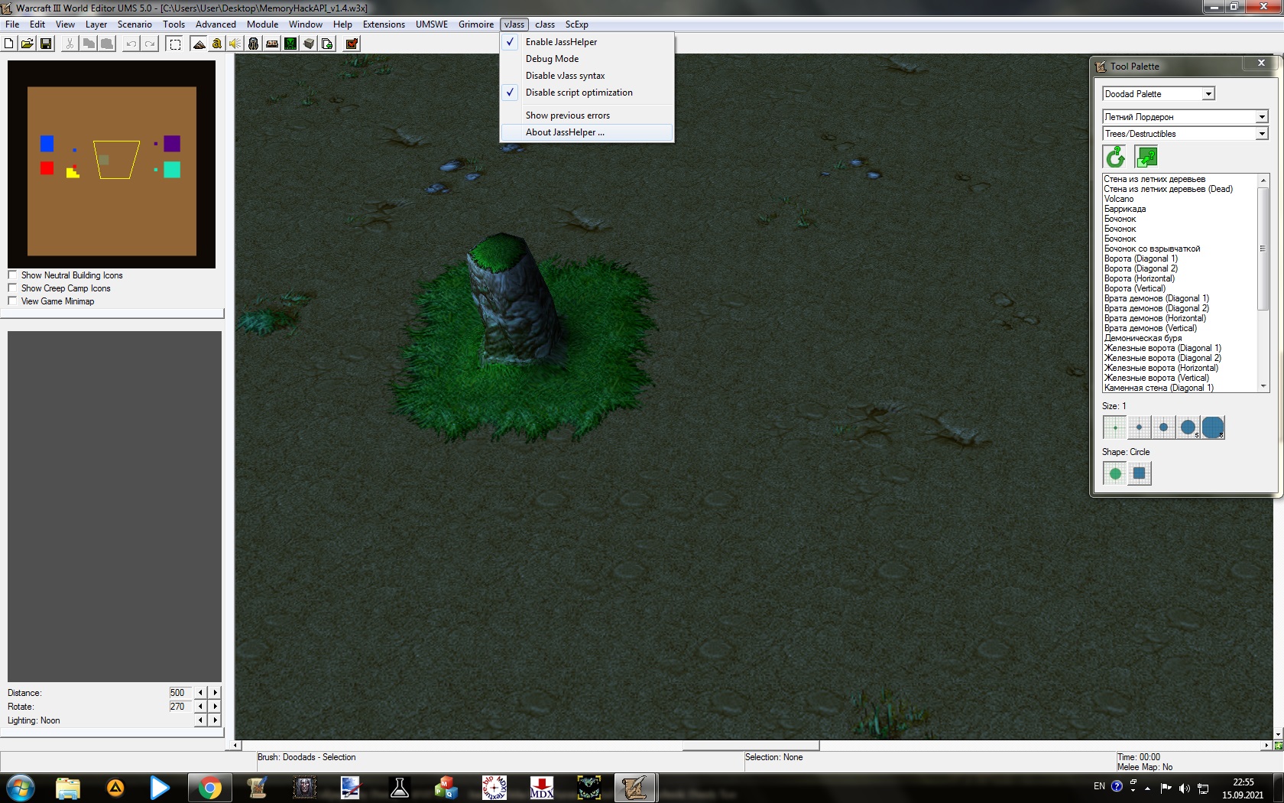
Task: Open the MDX tool in the taskbar
Action: [541, 788]
